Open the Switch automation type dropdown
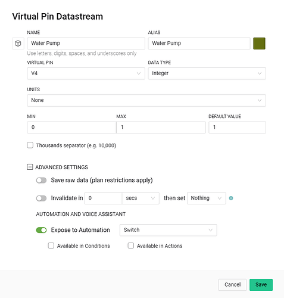This screenshot has height=298, width=284. coord(168,230)
